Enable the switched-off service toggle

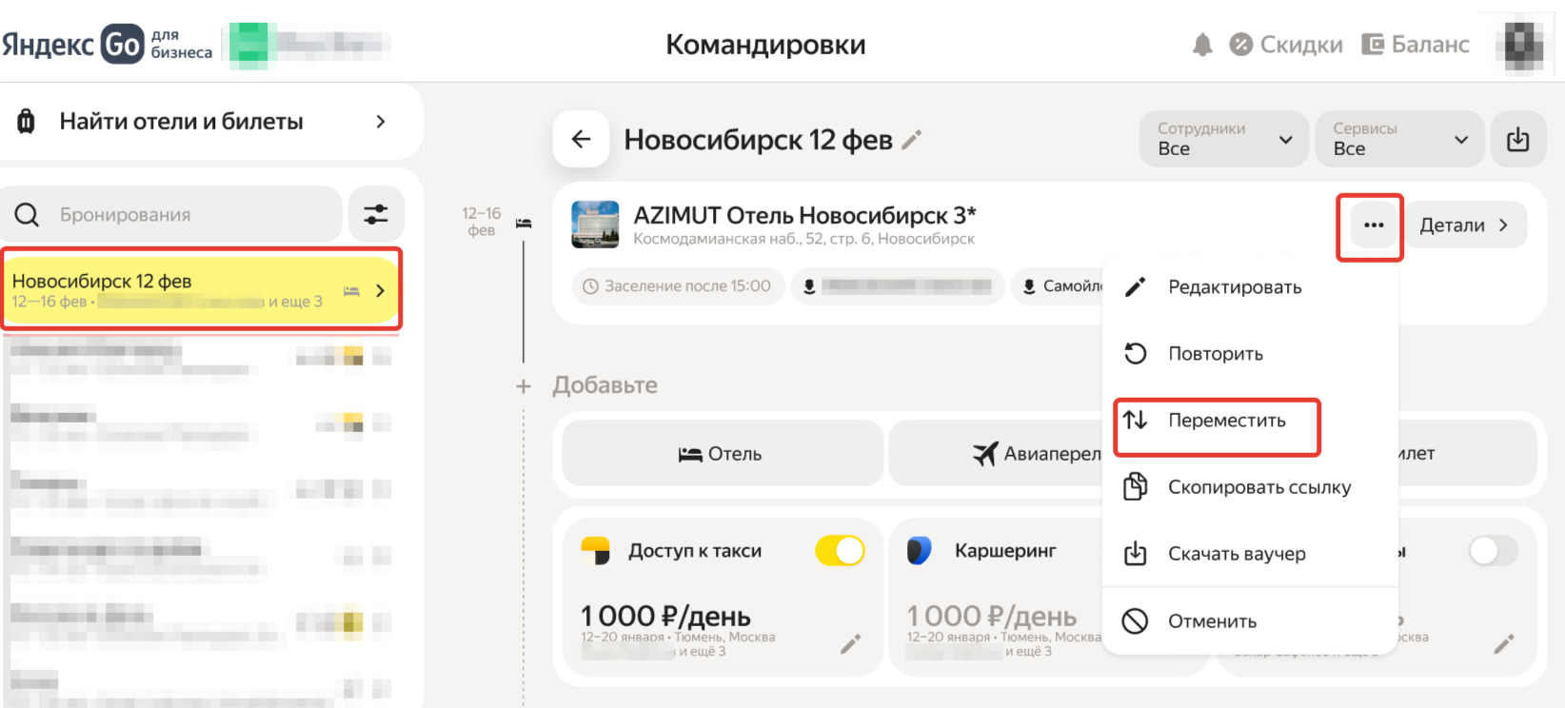tap(1494, 551)
